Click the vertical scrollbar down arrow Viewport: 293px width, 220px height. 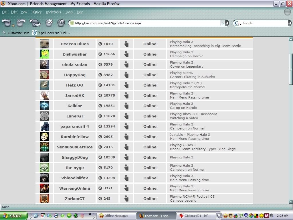point(291,202)
